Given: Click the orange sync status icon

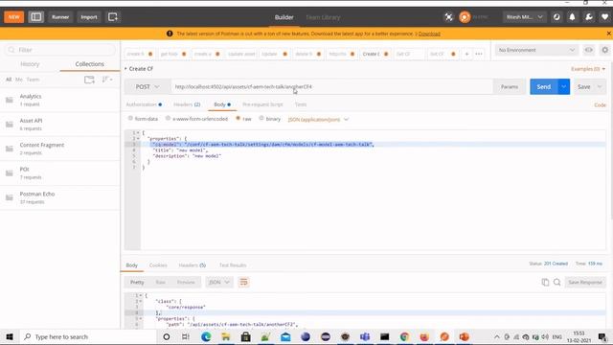Looking at the screenshot, I should pos(465,17).
